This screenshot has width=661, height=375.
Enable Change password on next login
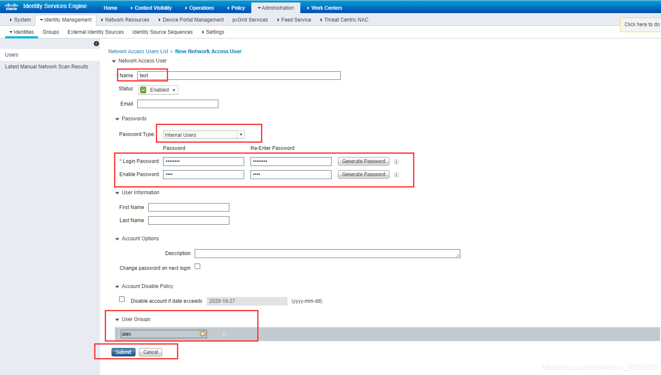[197, 266]
